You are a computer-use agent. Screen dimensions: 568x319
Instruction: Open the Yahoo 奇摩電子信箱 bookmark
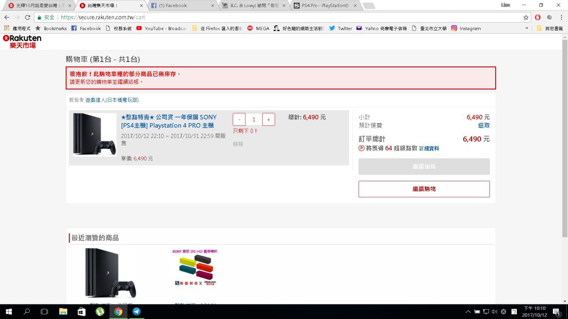point(382,28)
